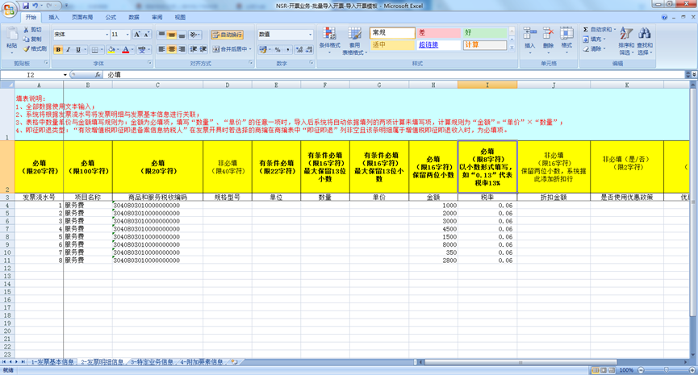The width and height of the screenshot is (698, 375).
Task: Open Format as Table (套用表格格式)
Action: click(354, 41)
